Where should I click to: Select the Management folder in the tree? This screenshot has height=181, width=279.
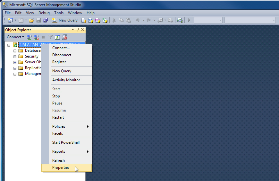click(x=32, y=74)
